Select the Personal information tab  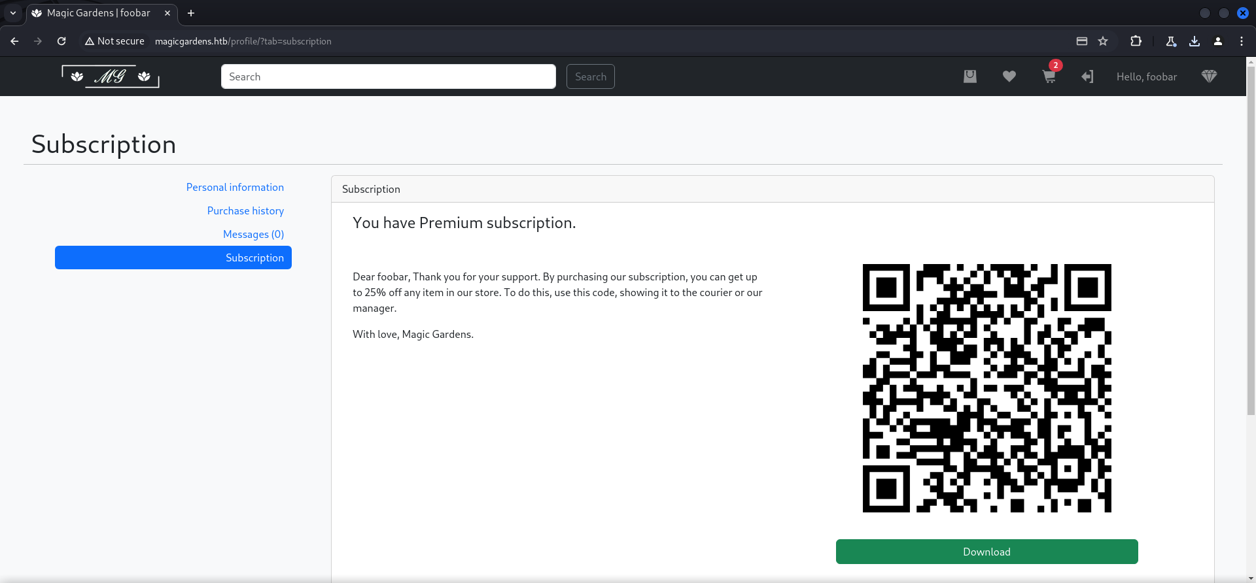click(235, 188)
